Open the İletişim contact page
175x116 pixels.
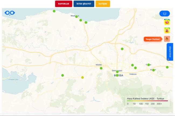(103, 4)
